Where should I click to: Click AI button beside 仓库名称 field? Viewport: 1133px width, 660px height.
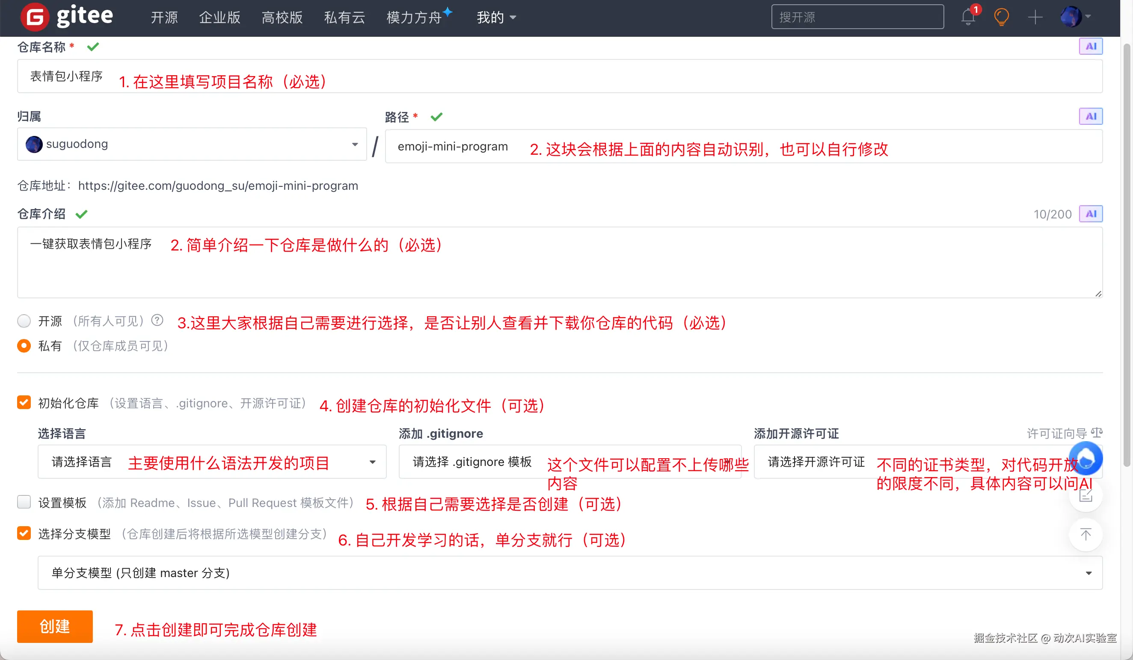coord(1090,46)
